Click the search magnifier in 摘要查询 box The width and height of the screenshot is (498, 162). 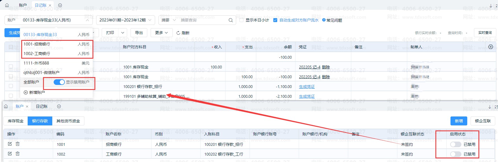pyautogui.click(x=231, y=20)
